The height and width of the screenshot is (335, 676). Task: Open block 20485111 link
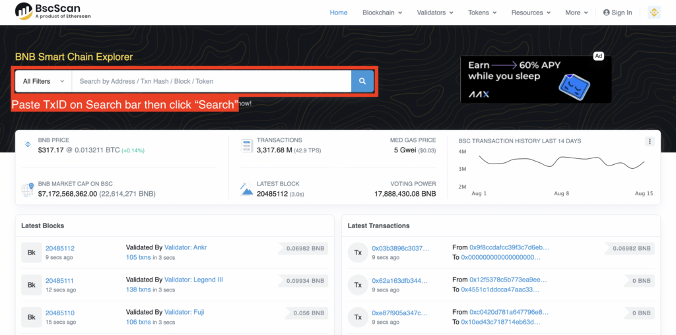click(x=60, y=281)
